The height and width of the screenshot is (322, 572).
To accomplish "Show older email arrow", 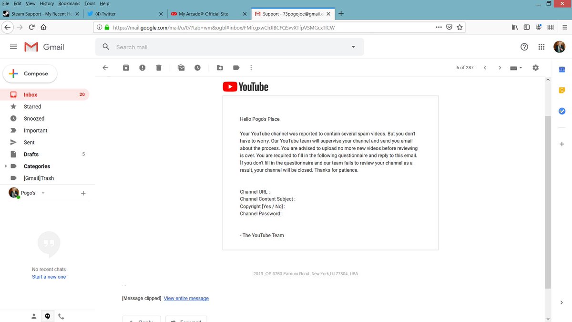I will (500, 68).
